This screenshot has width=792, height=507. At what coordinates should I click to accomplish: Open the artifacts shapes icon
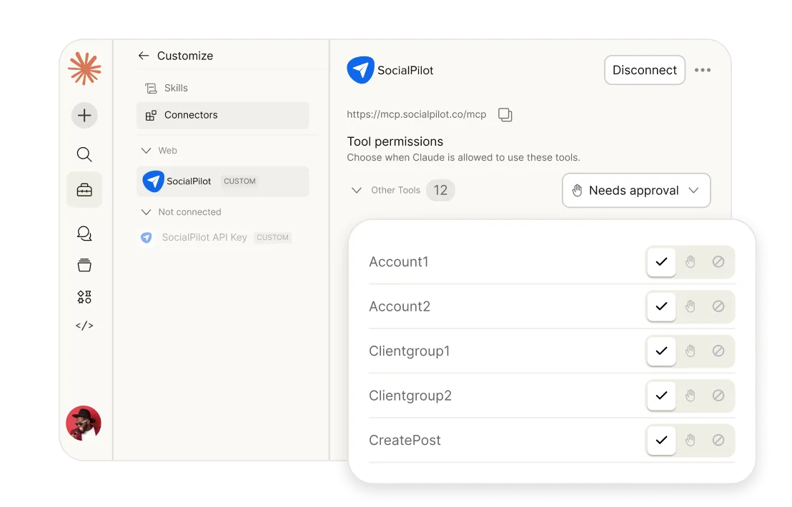coord(84,297)
